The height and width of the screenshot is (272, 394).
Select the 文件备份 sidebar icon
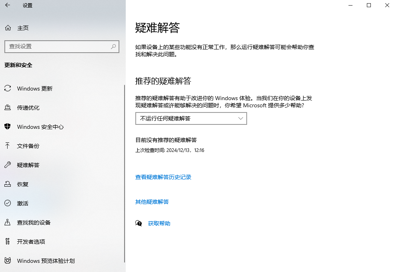(8, 146)
